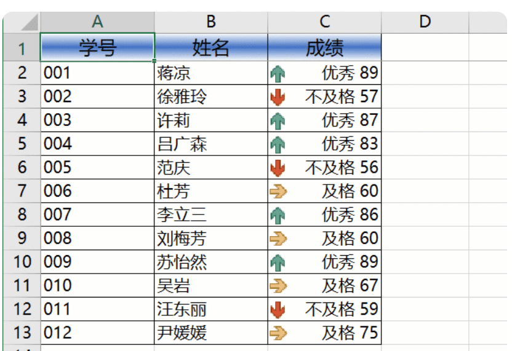Select the name cell 徐雅玲
The width and height of the screenshot is (512, 351).
211,97
